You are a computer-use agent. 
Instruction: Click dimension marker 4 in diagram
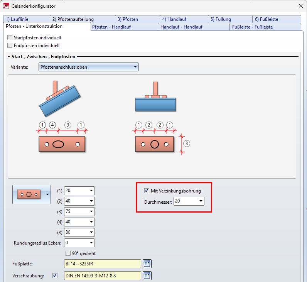(52, 125)
